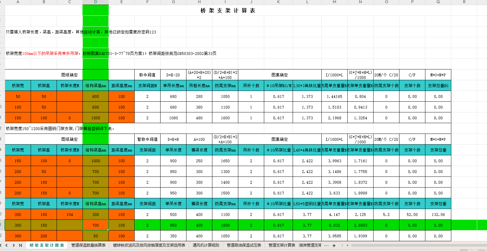Viewport: 487px width, 251px height.
Task: Select the φ10吊架KG/M header cell
Action: pos(278,86)
